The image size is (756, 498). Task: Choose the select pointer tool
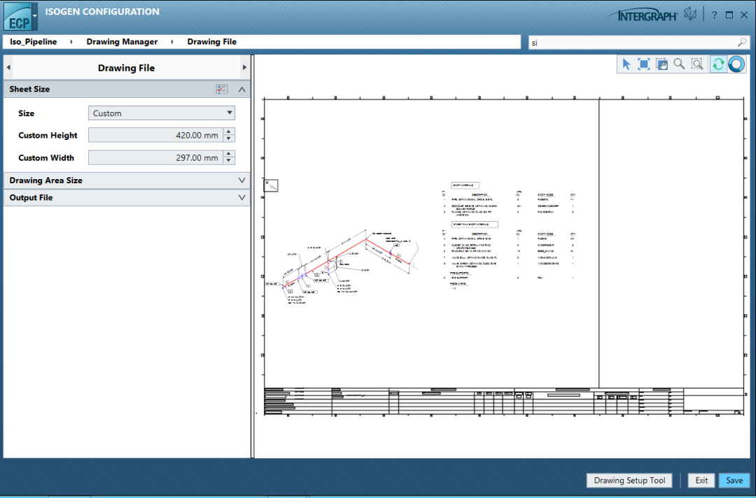point(626,64)
